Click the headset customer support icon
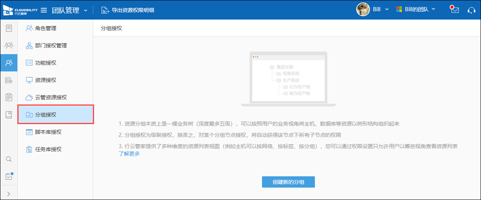Viewport: 481px width, 200px height. tap(471, 10)
